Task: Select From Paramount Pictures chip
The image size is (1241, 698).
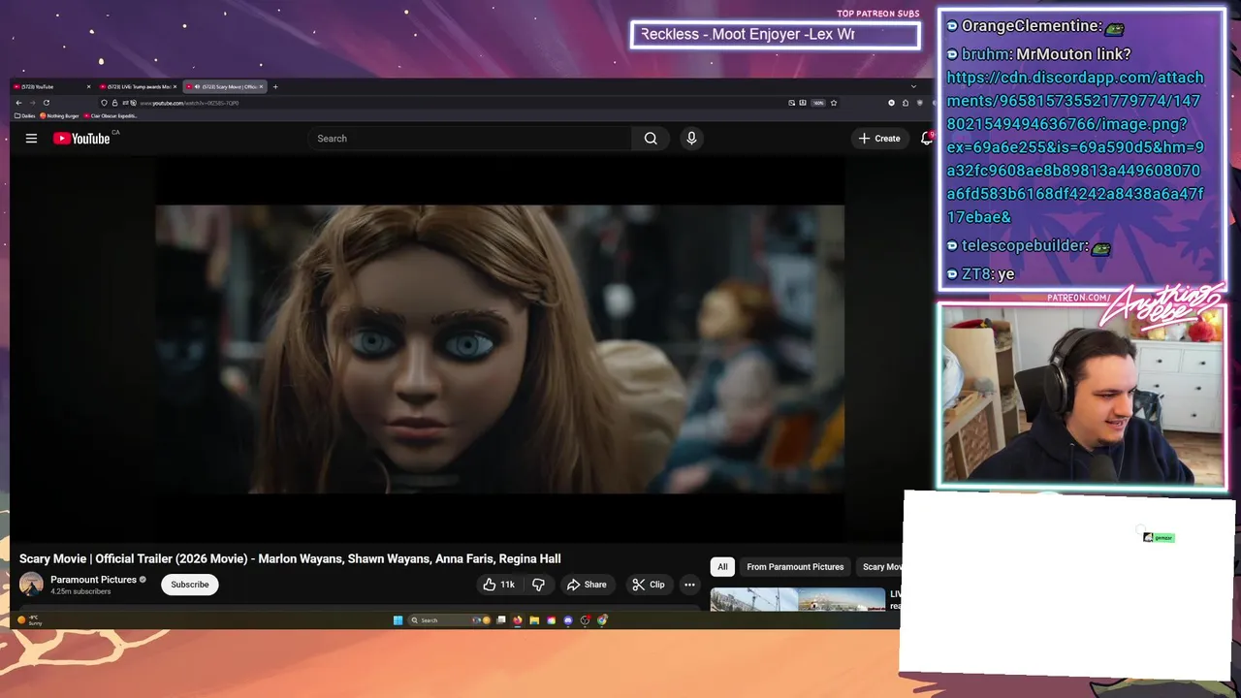Action: [795, 567]
